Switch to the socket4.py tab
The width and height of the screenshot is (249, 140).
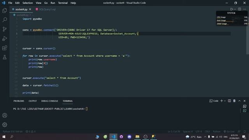[21, 9]
